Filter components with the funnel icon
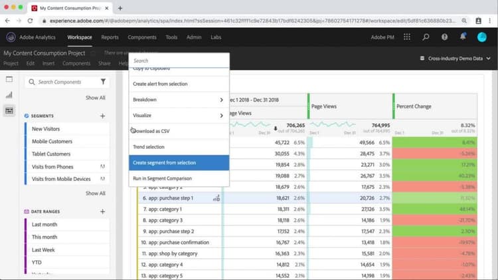 click(x=103, y=82)
